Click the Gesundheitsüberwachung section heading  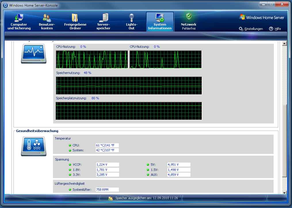[x=37, y=131]
